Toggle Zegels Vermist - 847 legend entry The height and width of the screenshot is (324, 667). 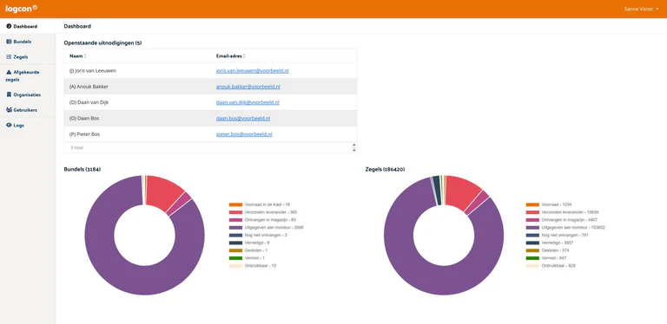[x=546, y=258]
